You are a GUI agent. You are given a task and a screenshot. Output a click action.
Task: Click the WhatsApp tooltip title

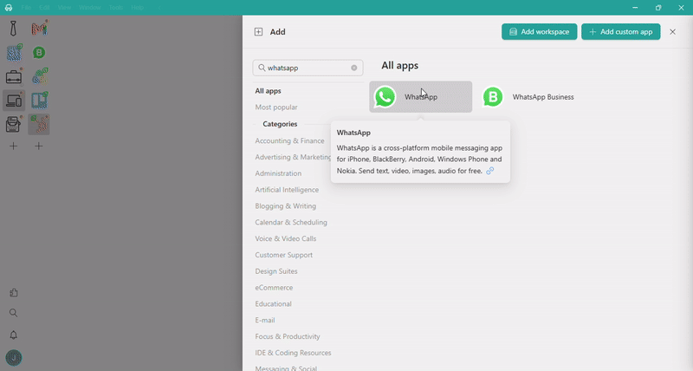[353, 133]
